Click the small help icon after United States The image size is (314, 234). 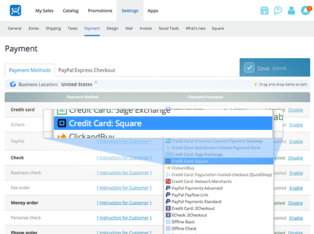(x=96, y=83)
